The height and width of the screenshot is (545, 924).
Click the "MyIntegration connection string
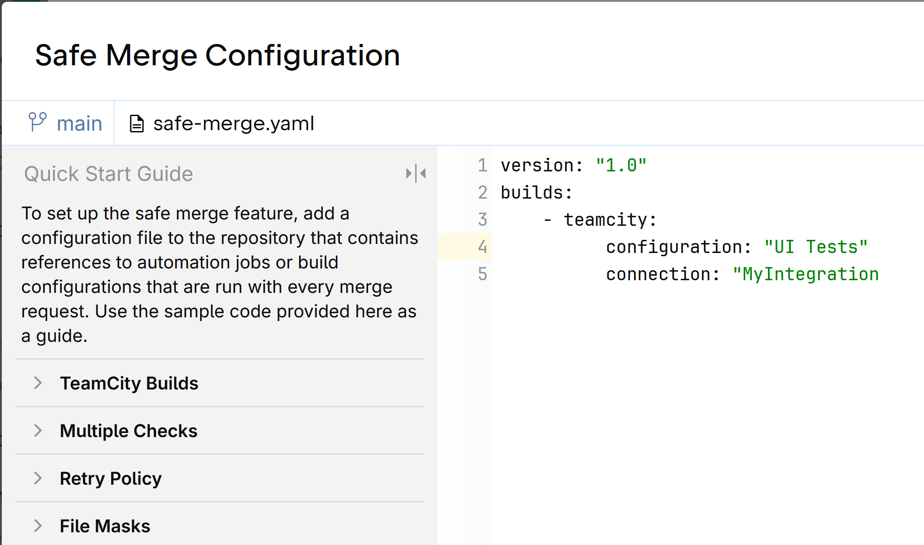pyautogui.click(x=806, y=274)
